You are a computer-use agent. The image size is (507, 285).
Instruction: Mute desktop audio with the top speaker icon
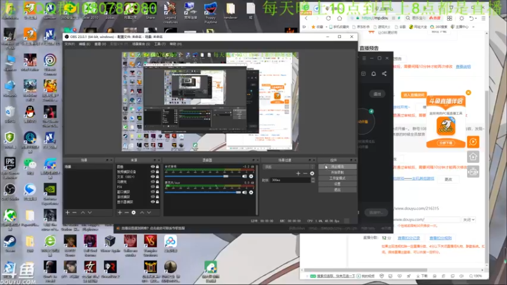[x=245, y=176]
